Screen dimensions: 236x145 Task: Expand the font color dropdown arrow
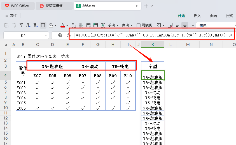tap(67, 25)
